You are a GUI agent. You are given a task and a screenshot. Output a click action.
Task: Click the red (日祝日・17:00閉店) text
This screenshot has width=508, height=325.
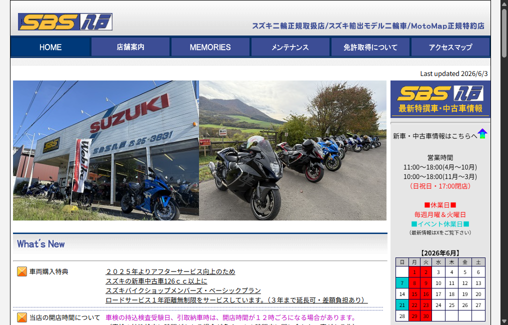point(440,186)
